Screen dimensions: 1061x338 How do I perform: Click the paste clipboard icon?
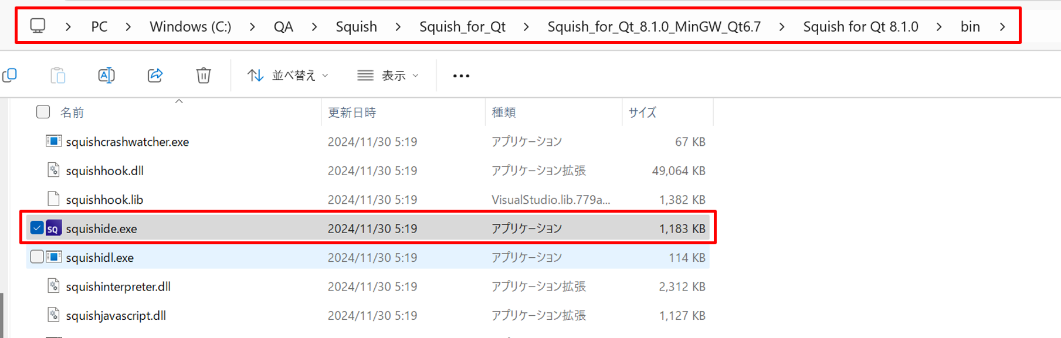pos(57,76)
